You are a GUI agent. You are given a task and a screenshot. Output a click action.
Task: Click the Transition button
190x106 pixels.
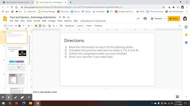click(98, 26)
